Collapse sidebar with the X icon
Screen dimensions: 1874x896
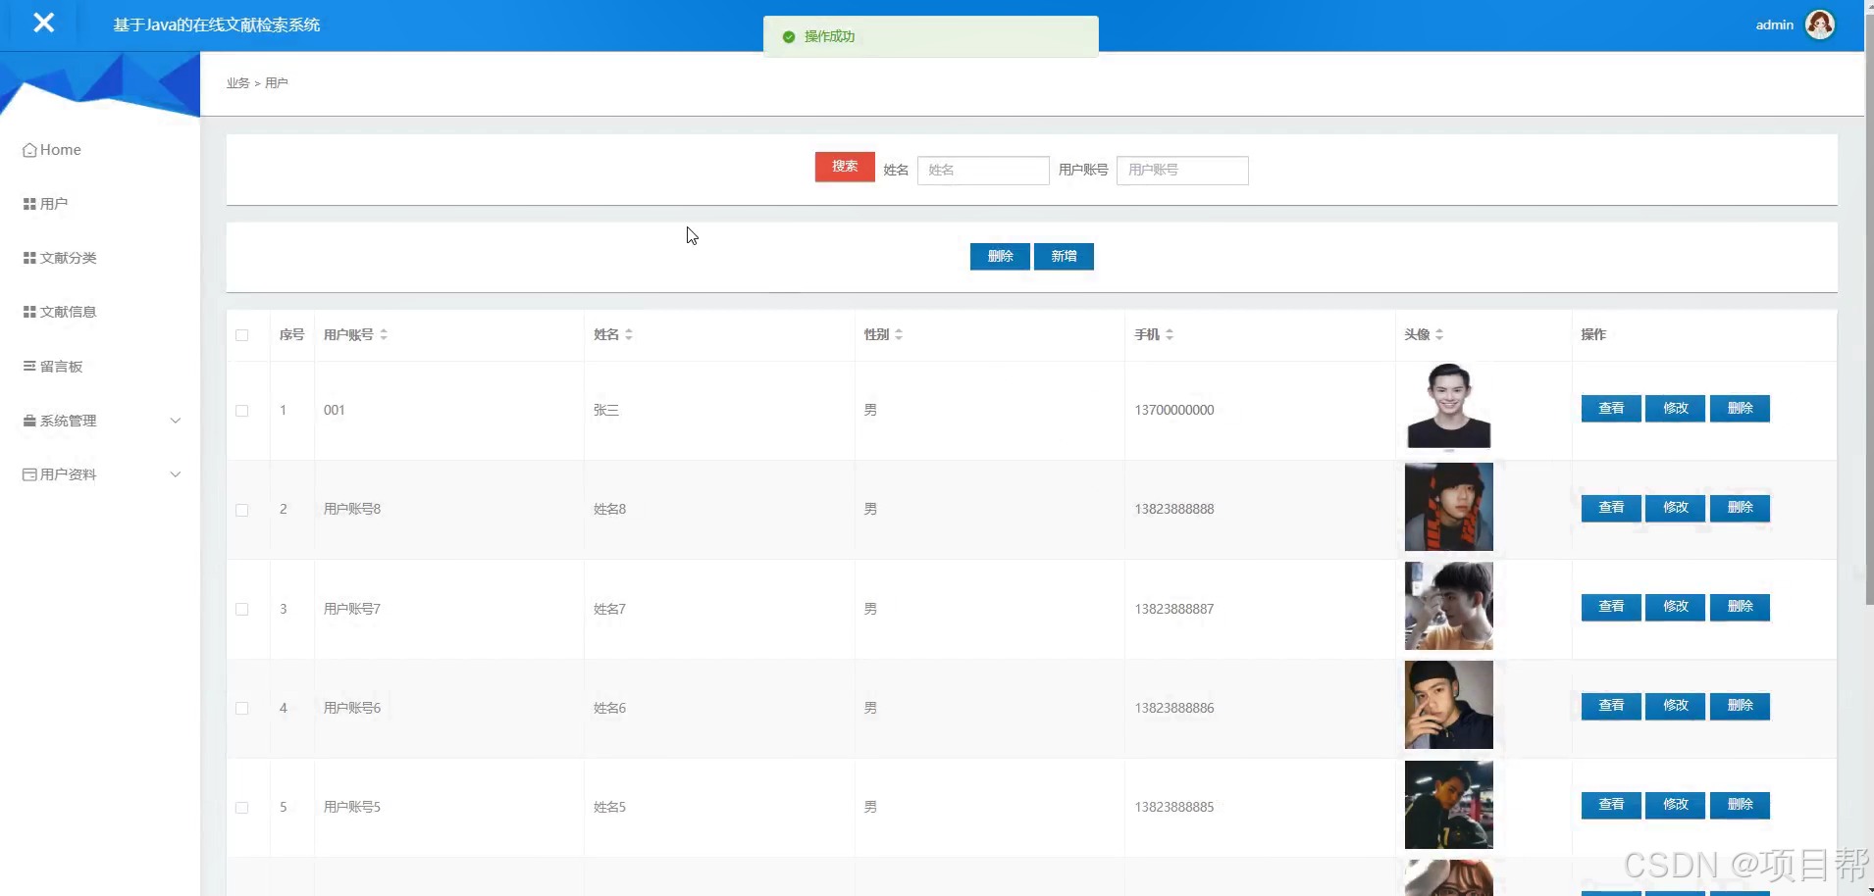tap(43, 23)
